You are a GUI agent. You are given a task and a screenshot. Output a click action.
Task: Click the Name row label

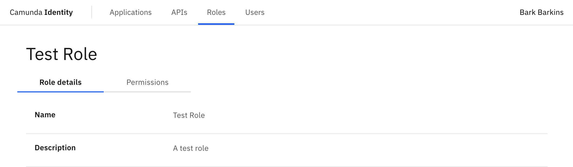pyautogui.click(x=45, y=115)
